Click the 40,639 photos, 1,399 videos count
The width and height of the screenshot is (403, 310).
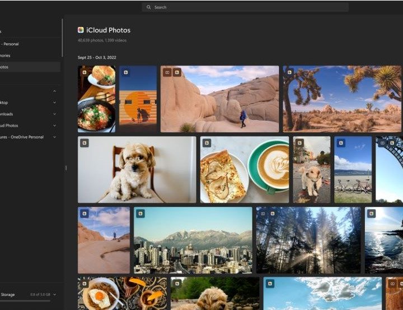(102, 40)
